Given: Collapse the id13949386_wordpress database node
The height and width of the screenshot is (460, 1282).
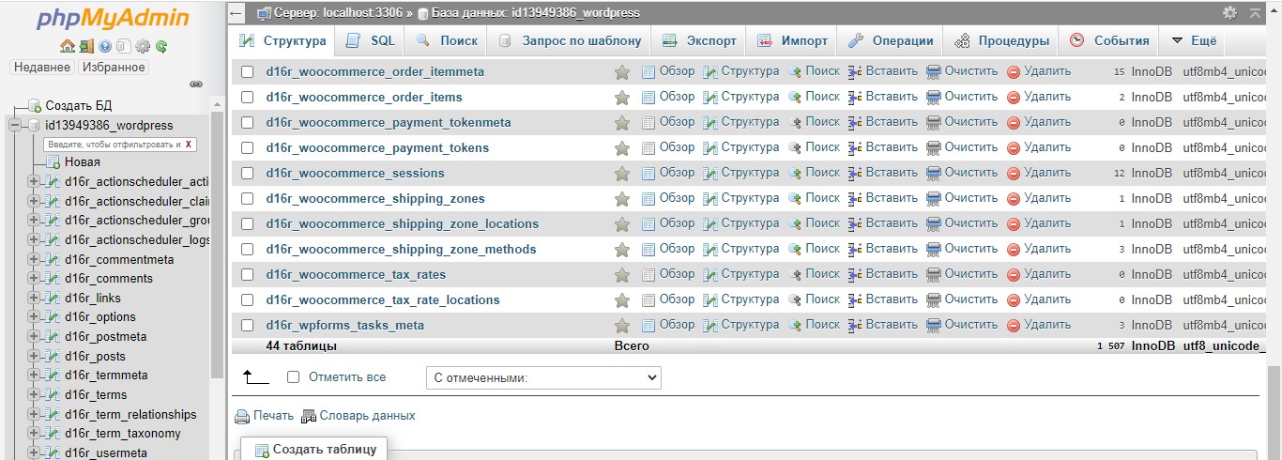Looking at the screenshot, I should [x=14, y=125].
